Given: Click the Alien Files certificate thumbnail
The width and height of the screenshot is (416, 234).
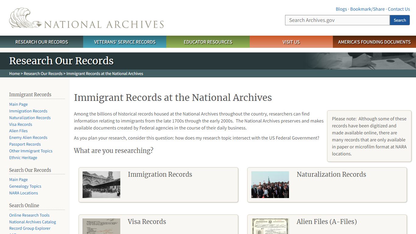Looking at the screenshot, I should click(270, 226).
